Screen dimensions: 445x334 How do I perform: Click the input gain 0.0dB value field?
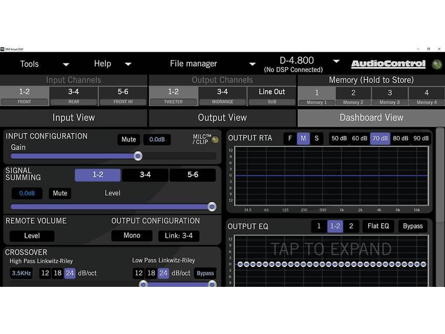(157, 139)
